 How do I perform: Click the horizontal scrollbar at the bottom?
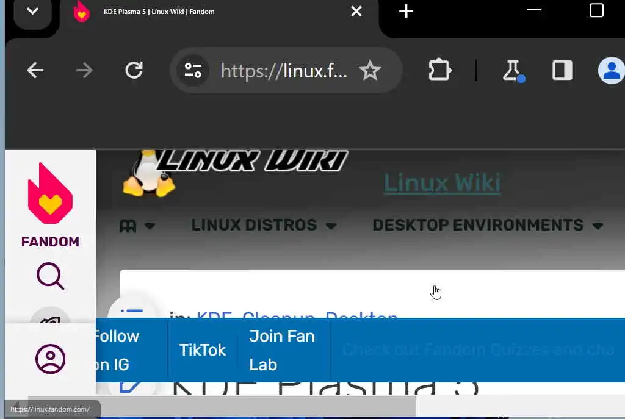tap(222, 406)
